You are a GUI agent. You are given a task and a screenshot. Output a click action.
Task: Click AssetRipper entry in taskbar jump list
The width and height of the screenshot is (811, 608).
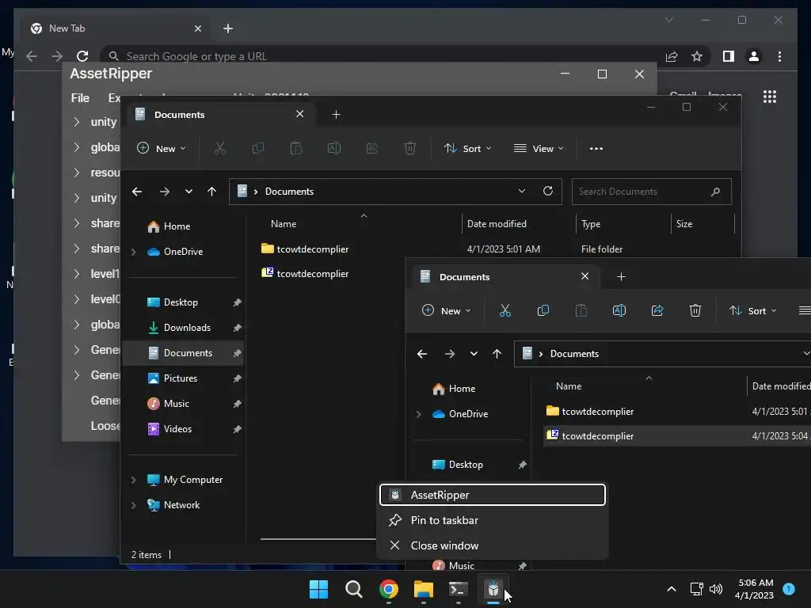click(x=493, y=495)
